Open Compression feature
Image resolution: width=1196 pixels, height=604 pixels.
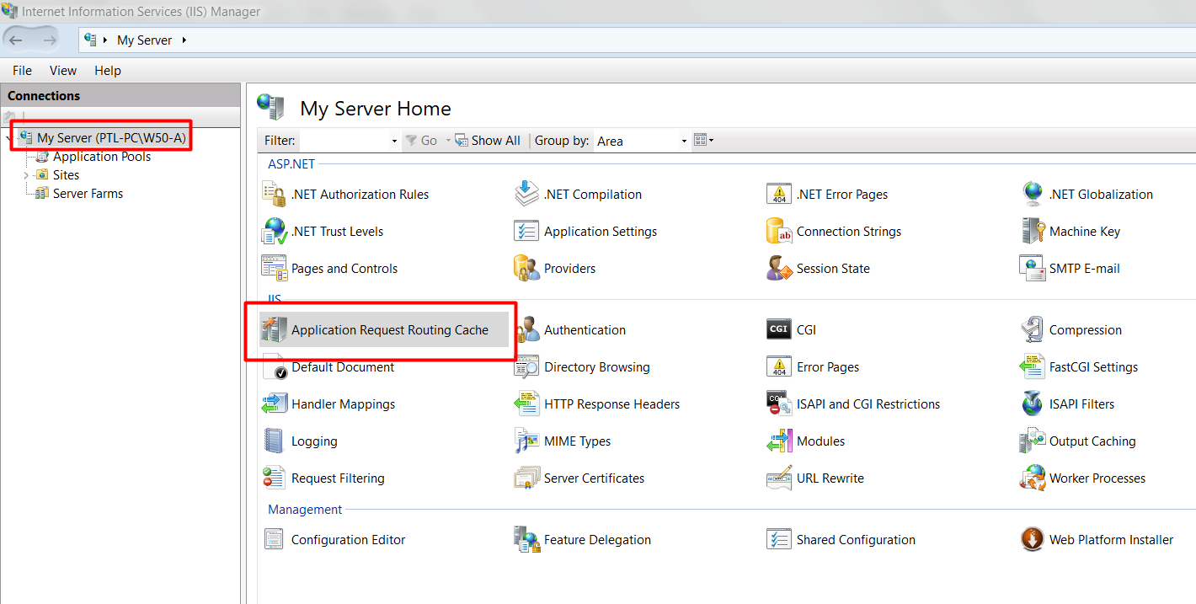[x=1071, y=330]
